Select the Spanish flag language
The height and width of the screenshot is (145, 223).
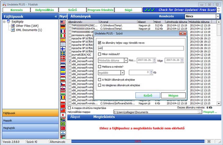click(63, 40)
